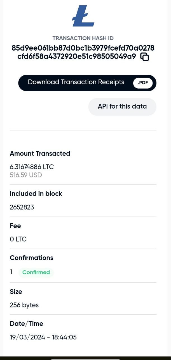Click the Confirmations heading
This screenshot has width=171, height=360.
[x=31, y=258]
